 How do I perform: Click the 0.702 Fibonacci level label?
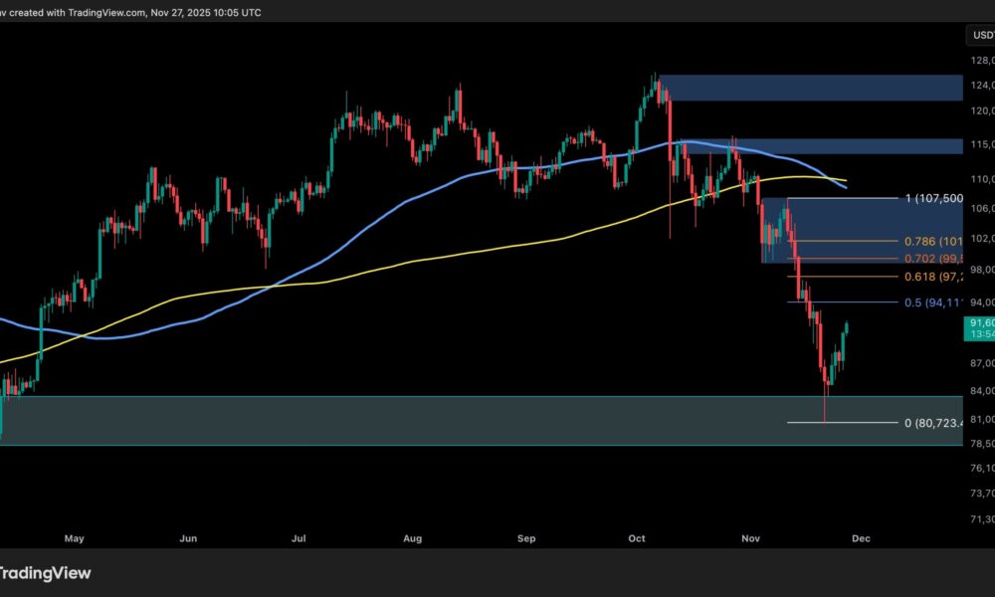932,257
